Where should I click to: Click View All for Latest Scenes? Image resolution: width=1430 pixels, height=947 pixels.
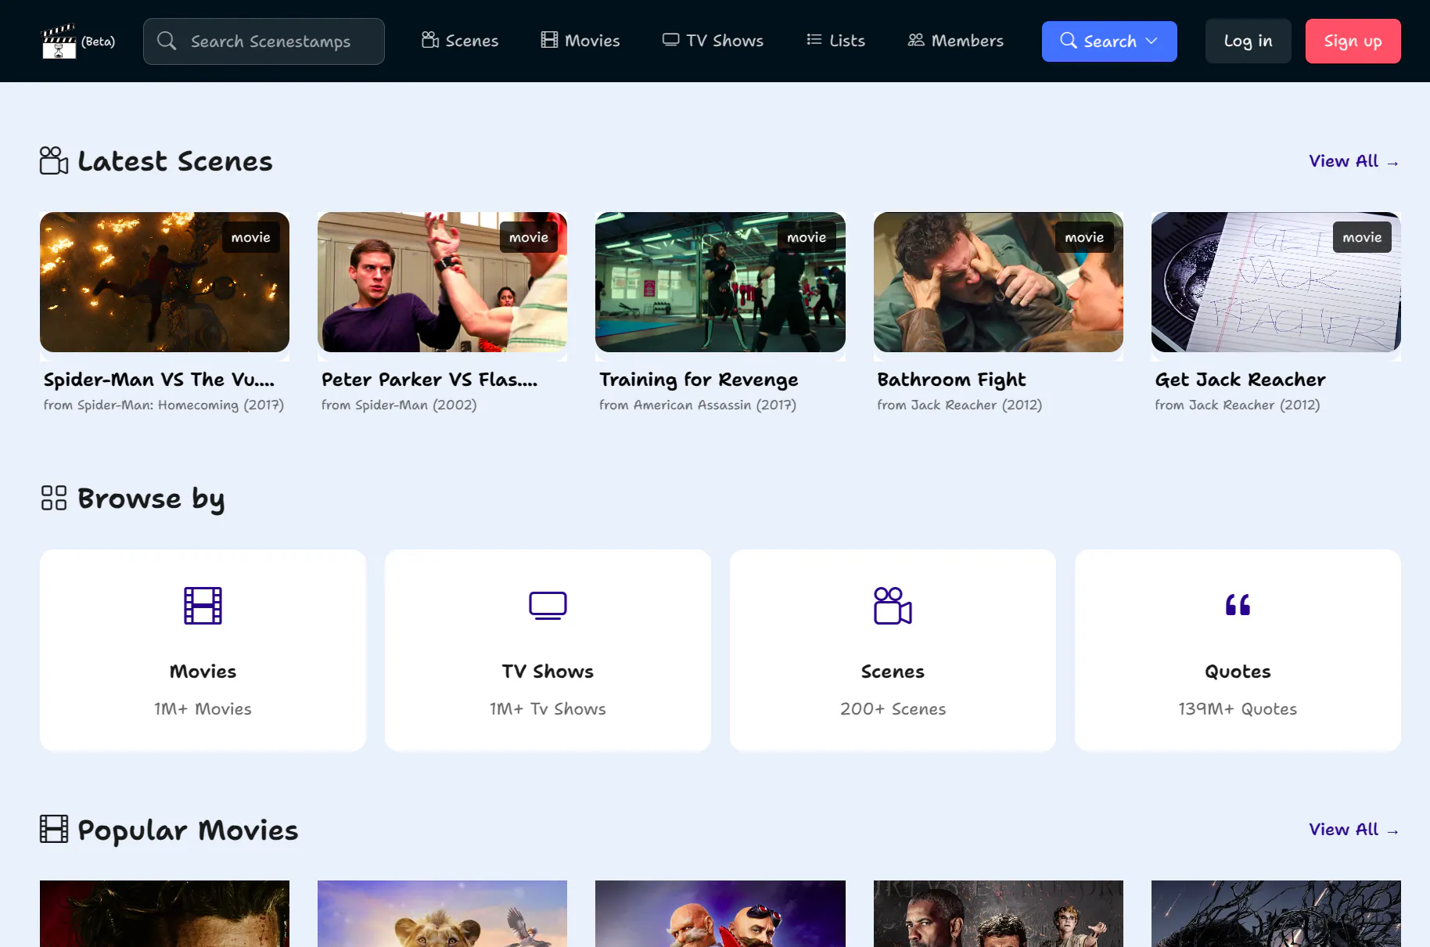(x=1354, y=161)
